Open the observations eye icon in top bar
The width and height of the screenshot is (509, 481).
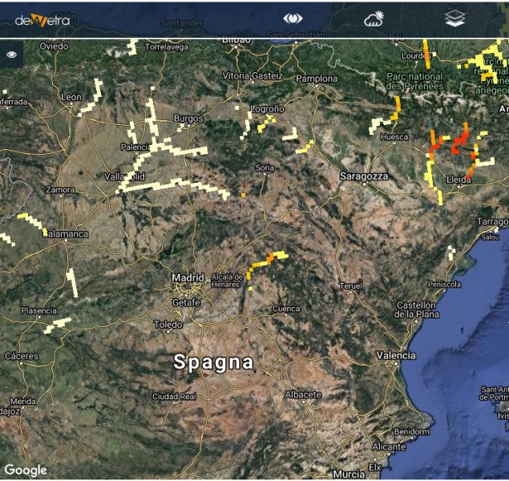293,18
